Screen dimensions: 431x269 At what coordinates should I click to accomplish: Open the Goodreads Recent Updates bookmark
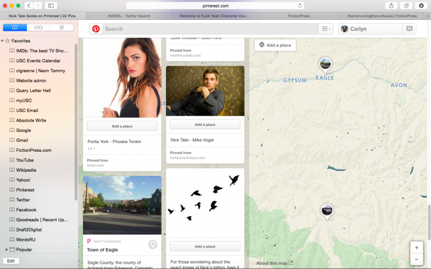[x=39, y=220]
